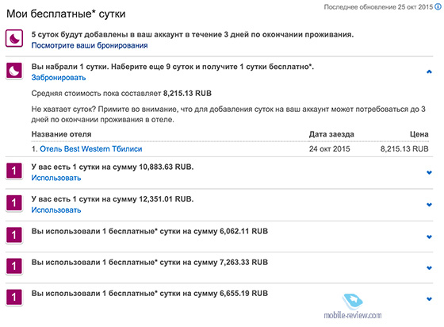Open 'Отель Best Western Тбилиси' hotel link

(91, 148)
